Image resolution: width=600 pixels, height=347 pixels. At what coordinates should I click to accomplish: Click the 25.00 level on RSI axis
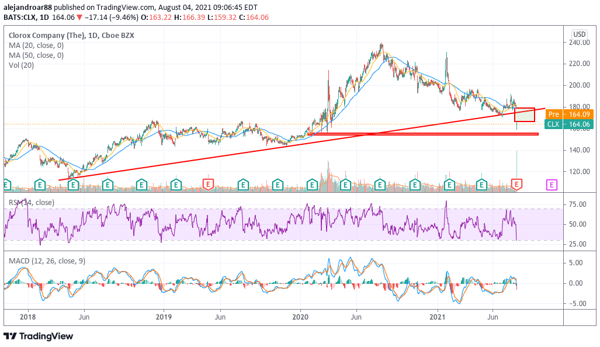[577, 244]
